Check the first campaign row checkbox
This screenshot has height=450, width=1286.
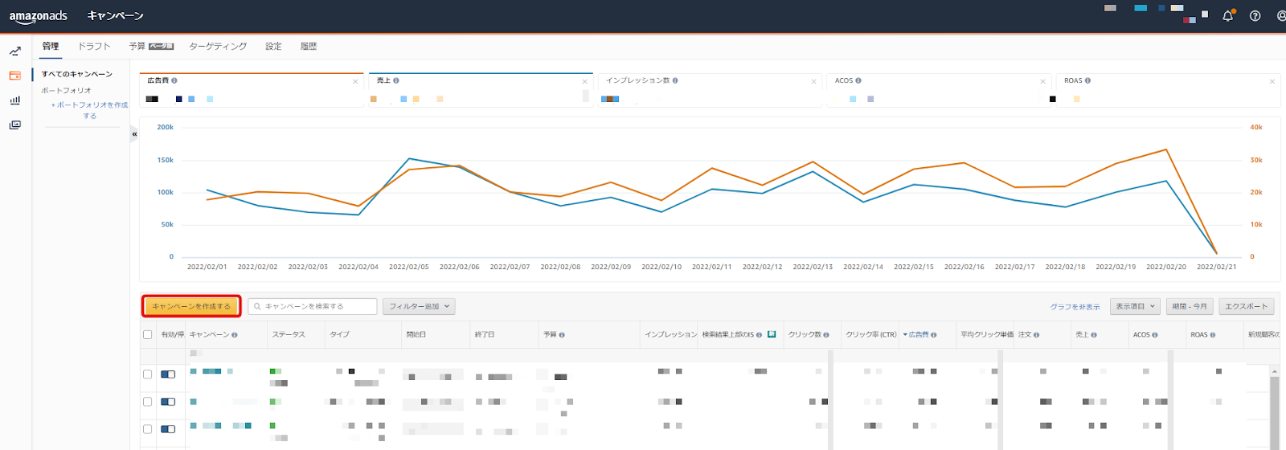tap(147, 374)
